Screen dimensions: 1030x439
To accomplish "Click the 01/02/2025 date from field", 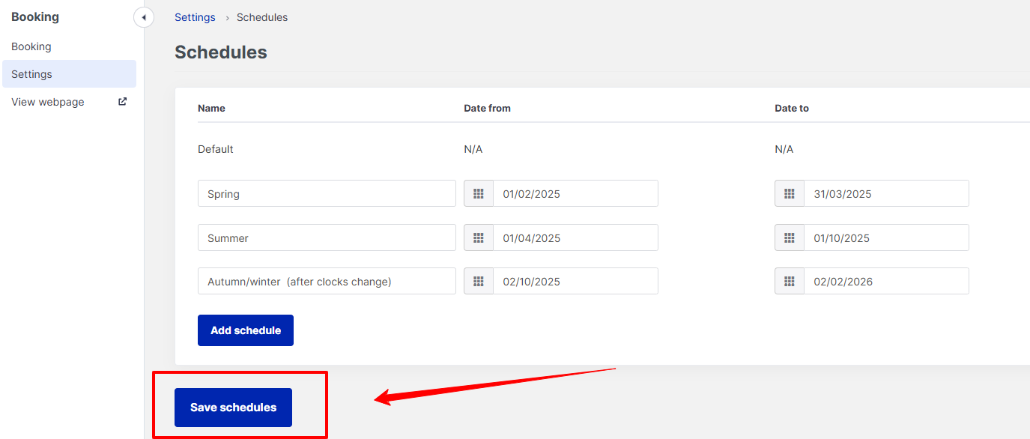I will [x=575, y=193].
